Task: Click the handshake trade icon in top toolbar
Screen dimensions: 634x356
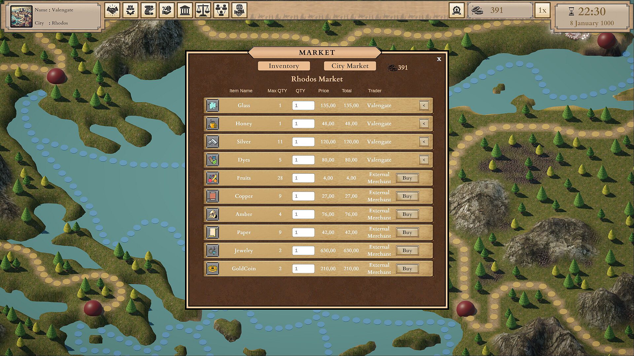Action: 112,10
